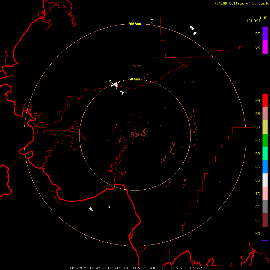Click the GR legend label
Viewport: 270px width, 270px height.
pyautogui.click(x=257, y=114)
